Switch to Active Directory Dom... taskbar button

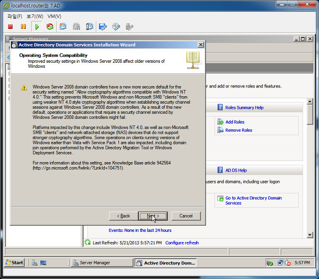click(x=166, y=263)
